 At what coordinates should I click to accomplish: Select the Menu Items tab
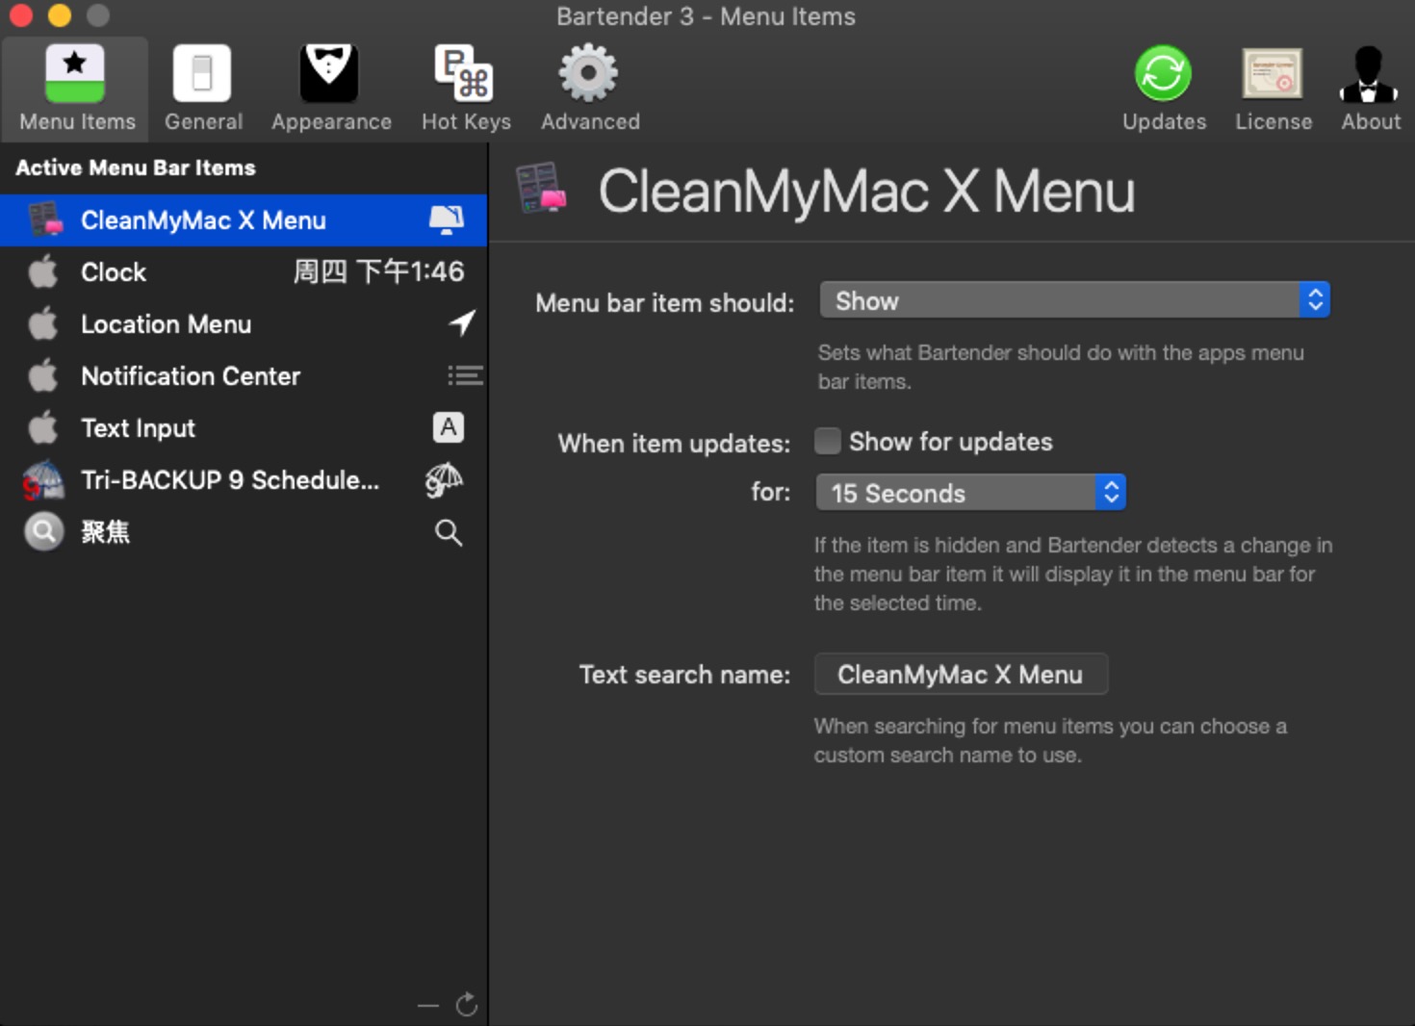pyautogui.click(x=76, y=89)
